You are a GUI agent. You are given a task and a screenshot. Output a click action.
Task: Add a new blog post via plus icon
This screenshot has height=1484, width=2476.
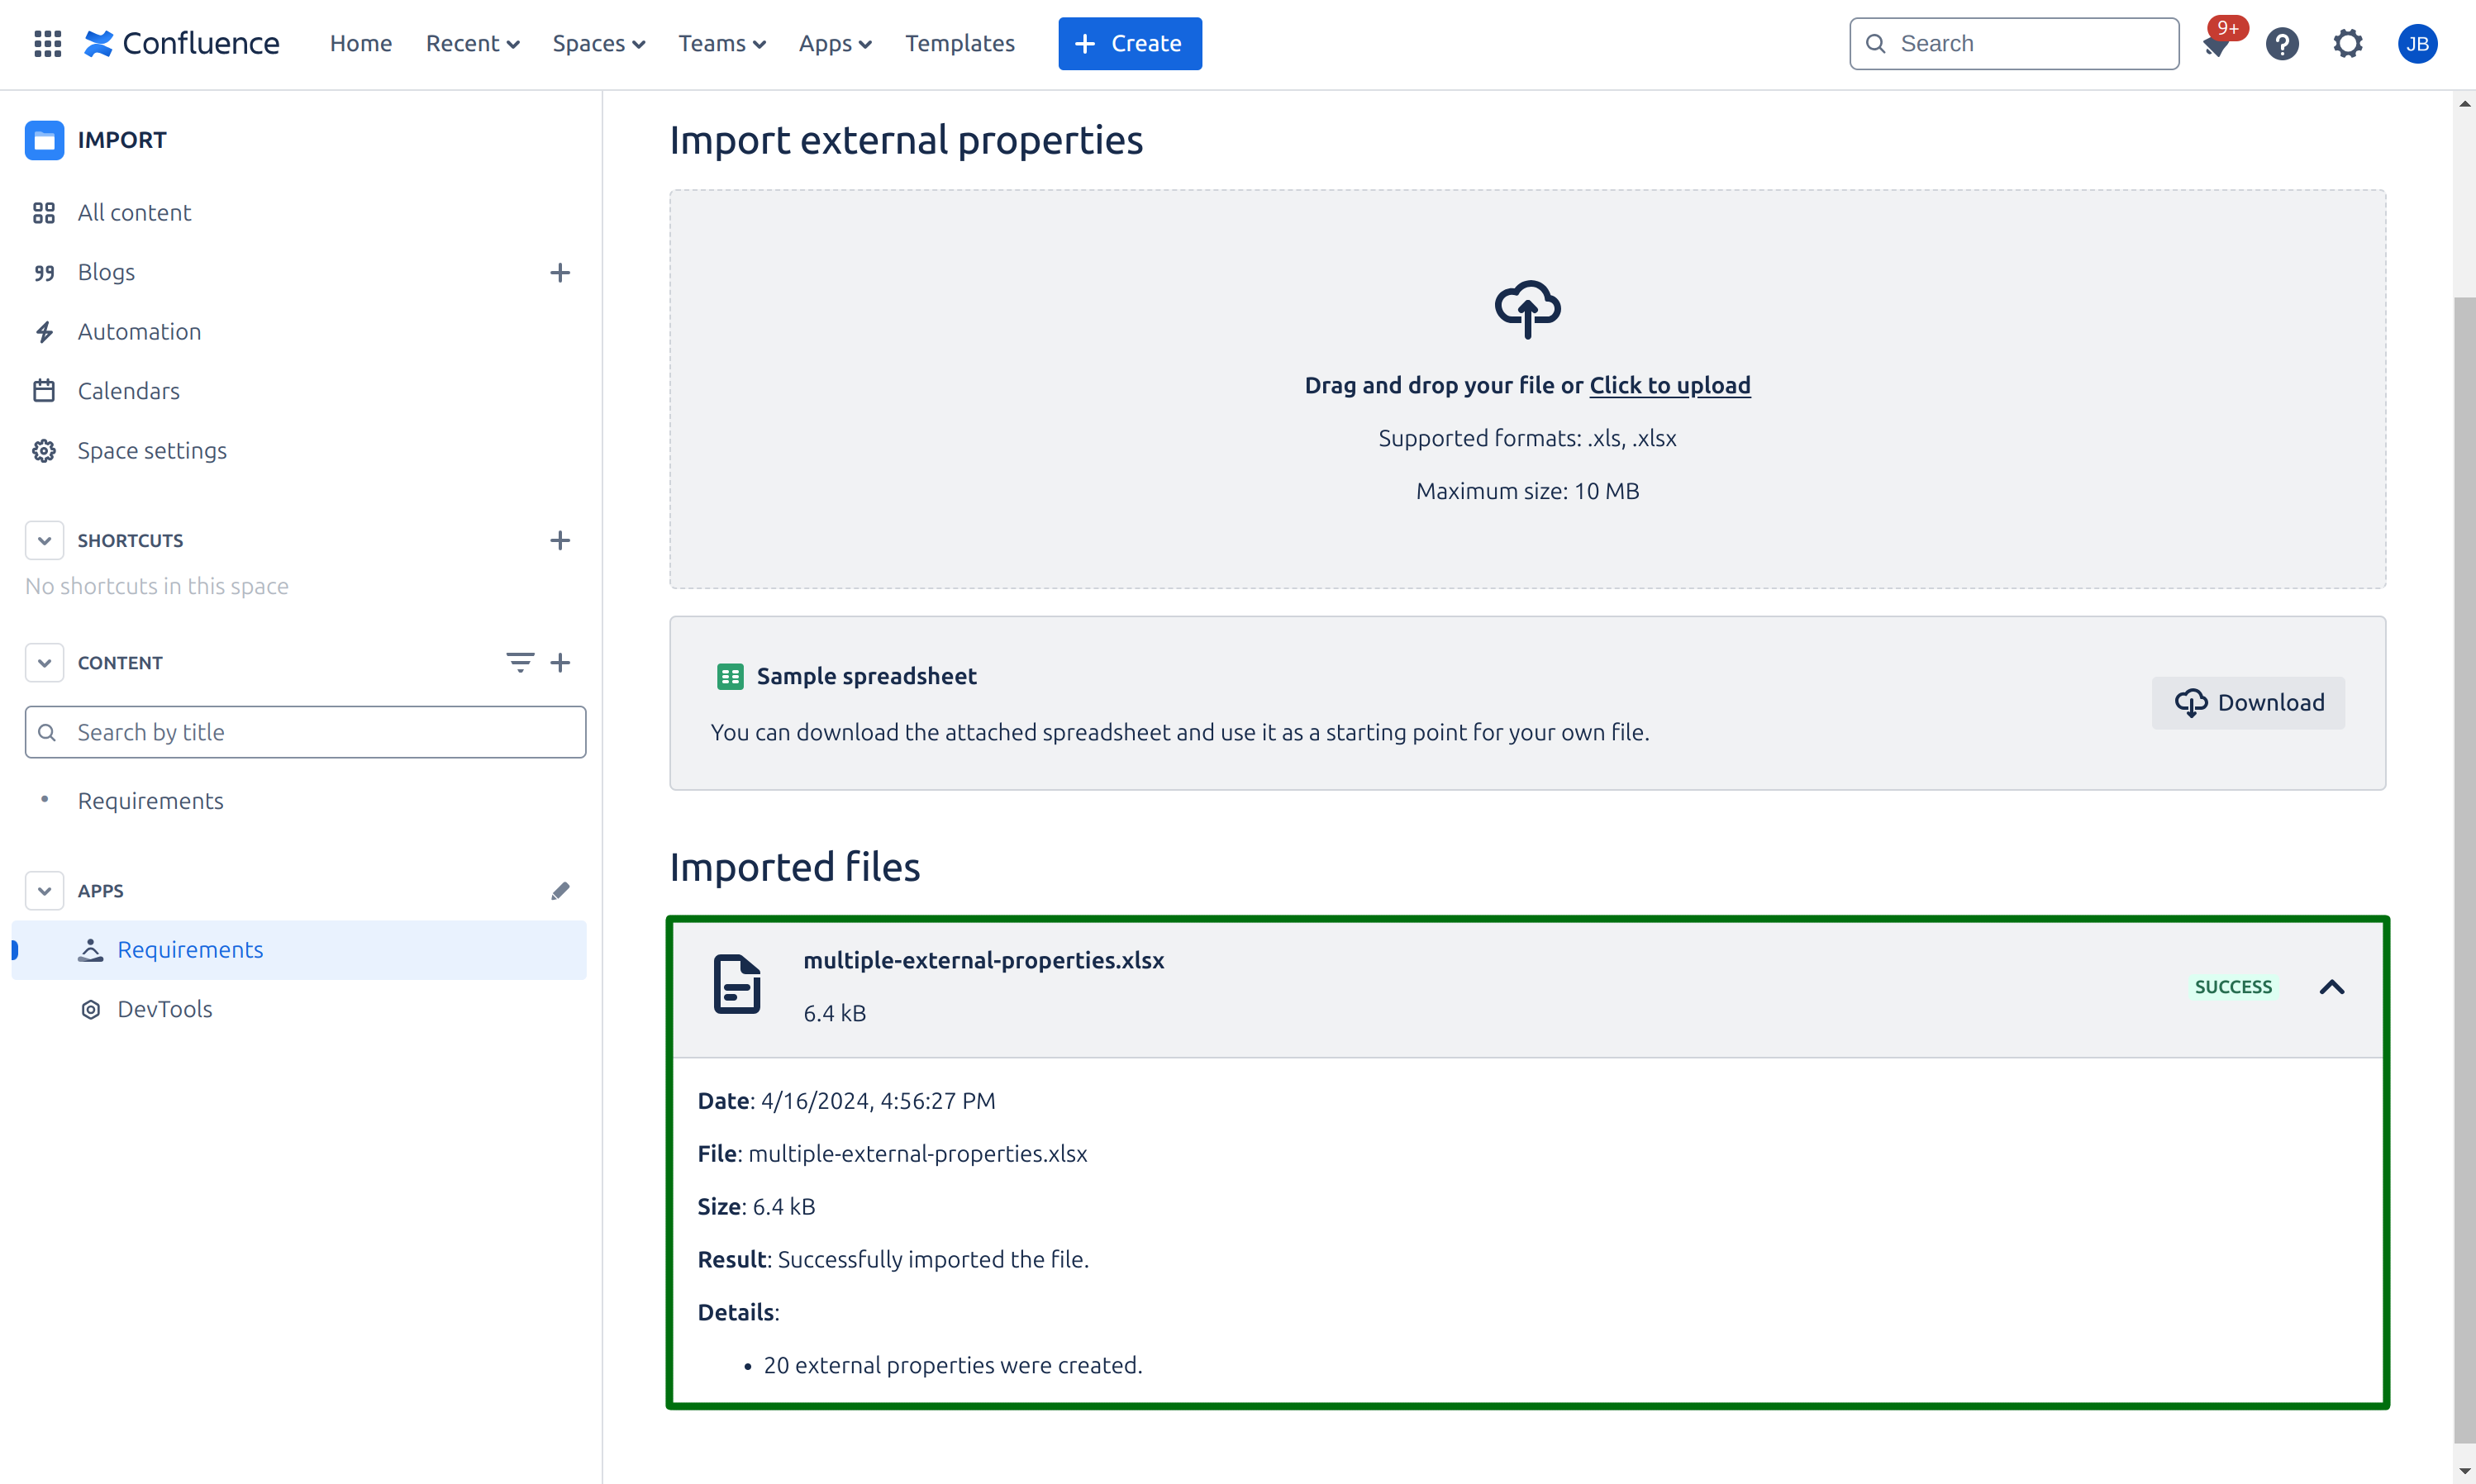coord(560,272)
